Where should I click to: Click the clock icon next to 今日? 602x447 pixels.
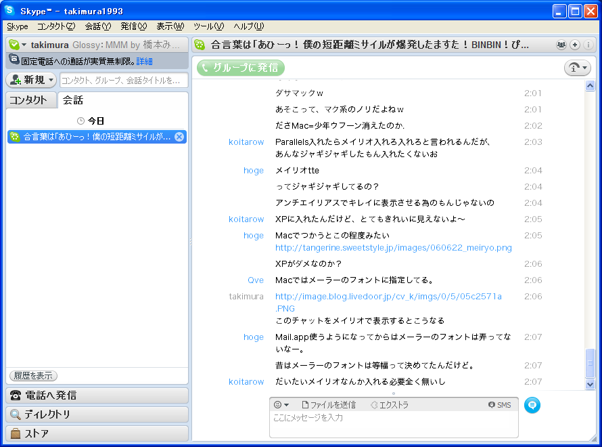80,121
